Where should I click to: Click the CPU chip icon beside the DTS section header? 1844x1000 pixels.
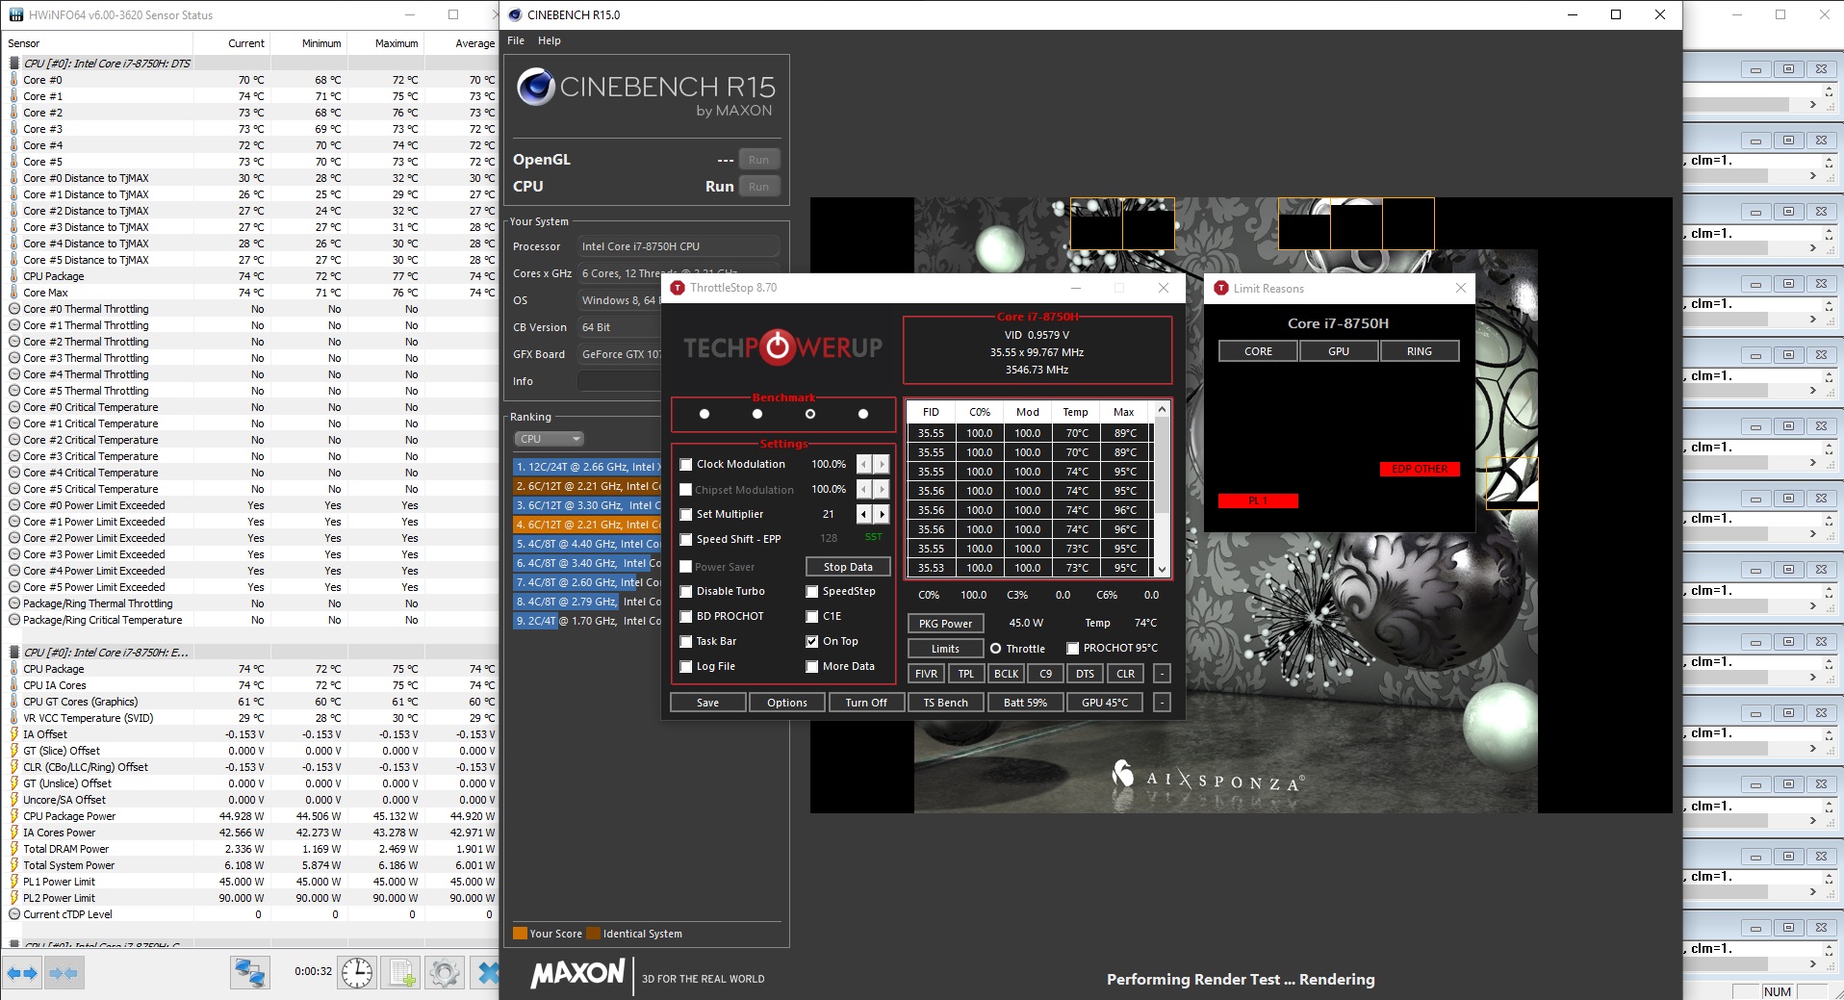click(13, 64)
